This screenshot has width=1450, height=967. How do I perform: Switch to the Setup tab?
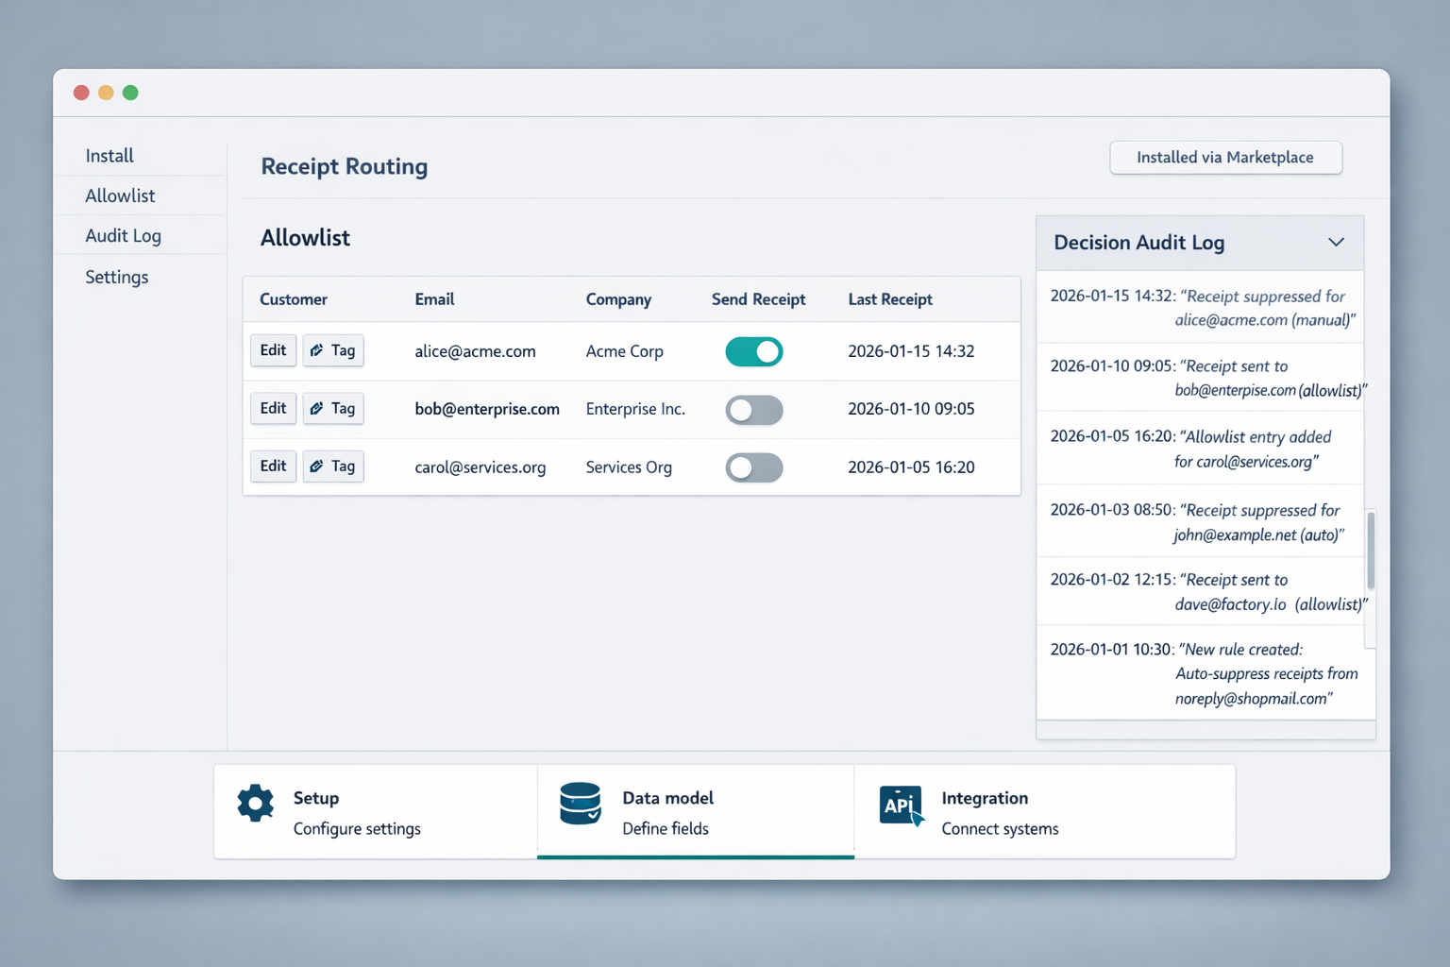point(375,811)
